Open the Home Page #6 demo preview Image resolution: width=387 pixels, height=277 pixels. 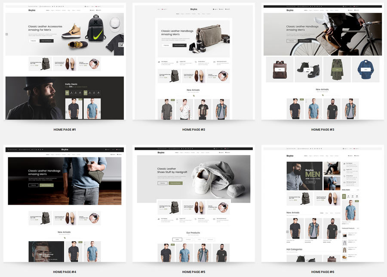(x=322, y=203)
